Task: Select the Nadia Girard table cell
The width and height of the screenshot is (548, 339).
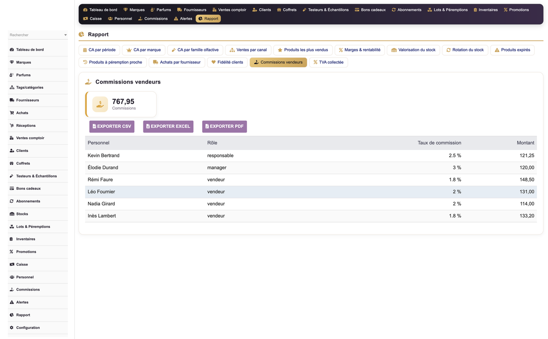Action: click(145, 204)
